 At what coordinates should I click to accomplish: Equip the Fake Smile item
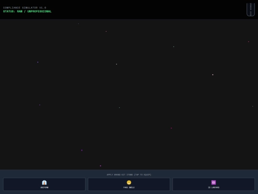pyautogui.click(x=129, y=184)
